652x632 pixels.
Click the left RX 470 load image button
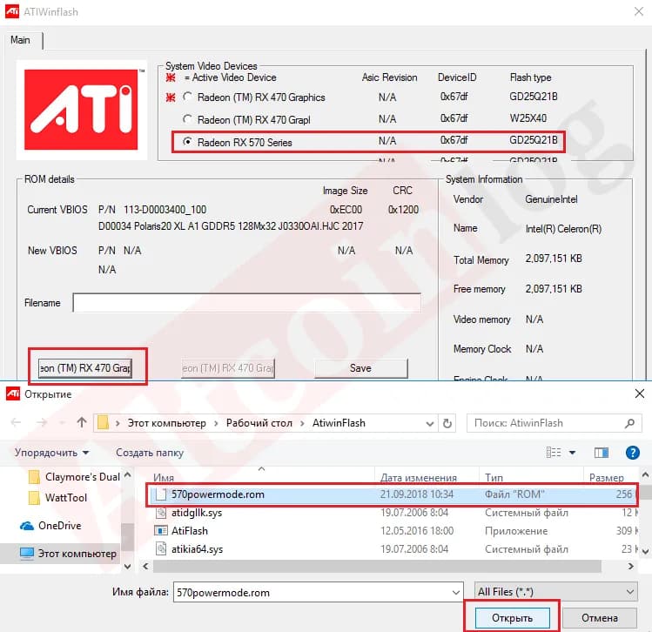[85, 368]
